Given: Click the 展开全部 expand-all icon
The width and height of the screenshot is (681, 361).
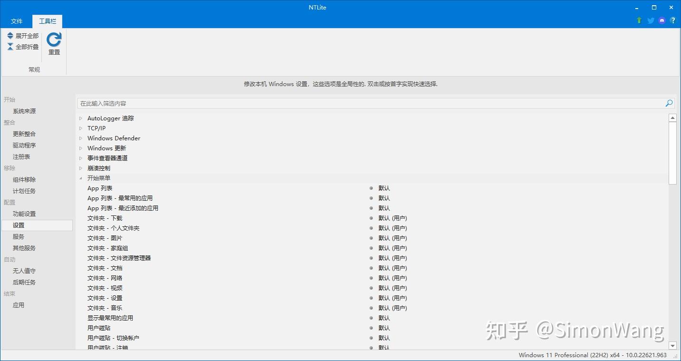Looking at the screenshot, I should point(10,35).
